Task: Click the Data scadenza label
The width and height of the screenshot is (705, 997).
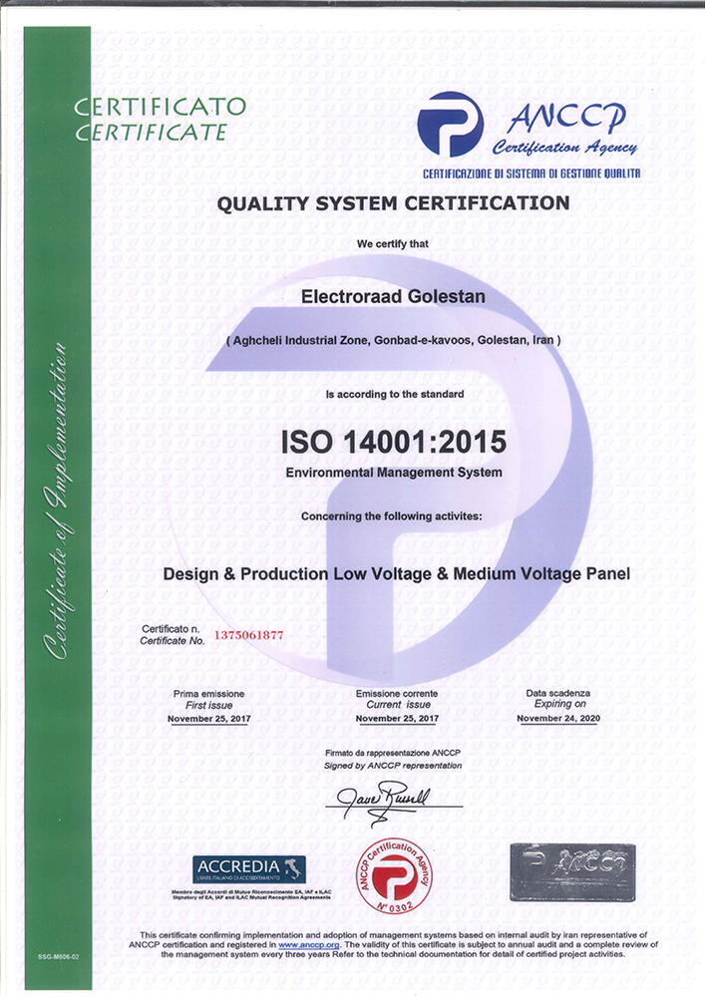Action: click(558, 693)
